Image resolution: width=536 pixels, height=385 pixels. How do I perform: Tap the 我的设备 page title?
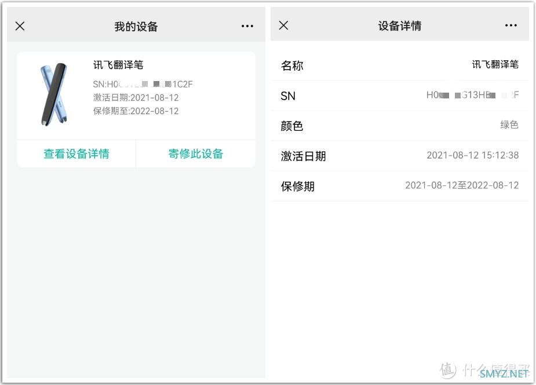(136, 26)
